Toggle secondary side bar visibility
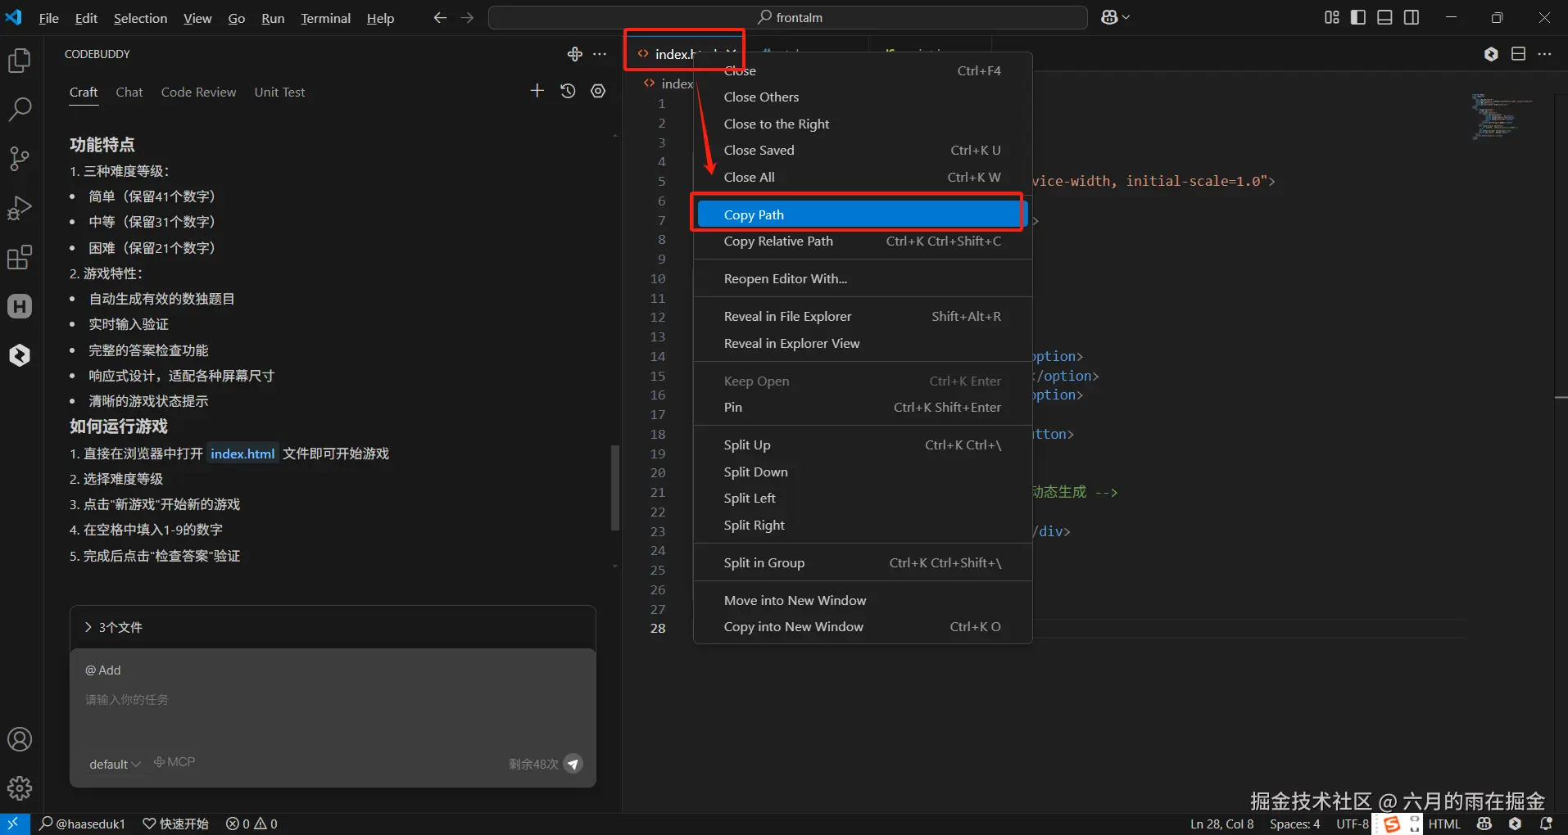 (x=1412, y=17)
